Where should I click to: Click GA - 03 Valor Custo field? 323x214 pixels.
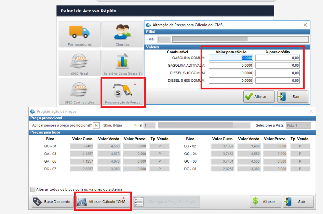click(x=82, y=154)
